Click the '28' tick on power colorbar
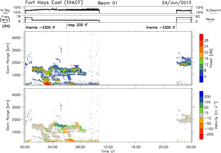221x153 pixels. click(x=206, y=40)
